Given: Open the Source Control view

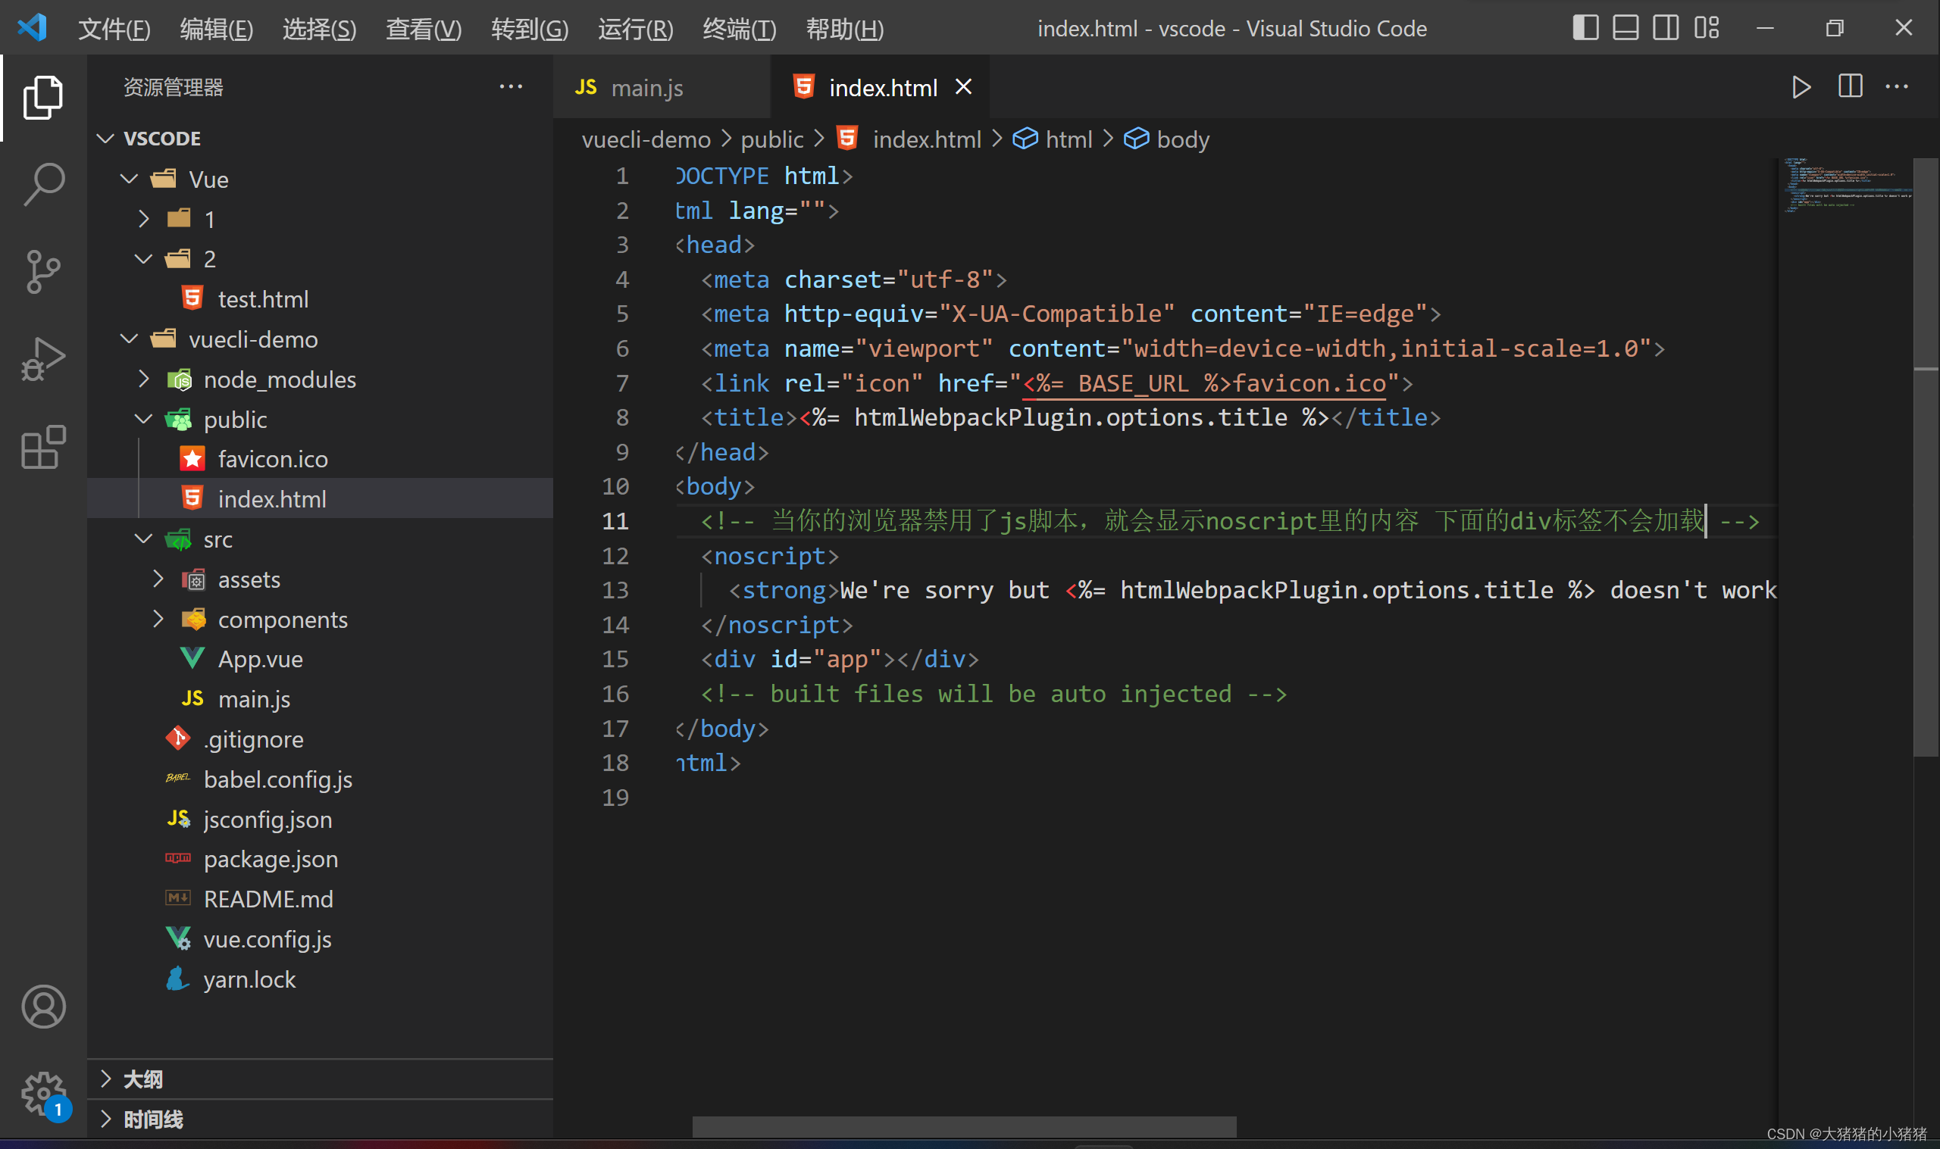Looking at the screenshot, I should (43, 272).
